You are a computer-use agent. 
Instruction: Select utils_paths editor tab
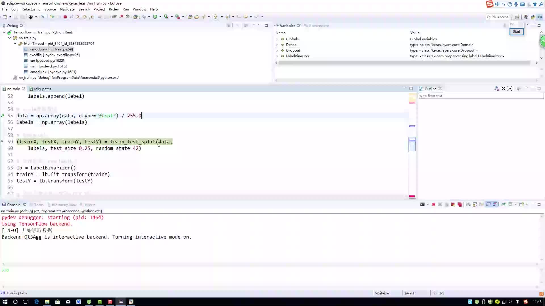click(42, 89)
